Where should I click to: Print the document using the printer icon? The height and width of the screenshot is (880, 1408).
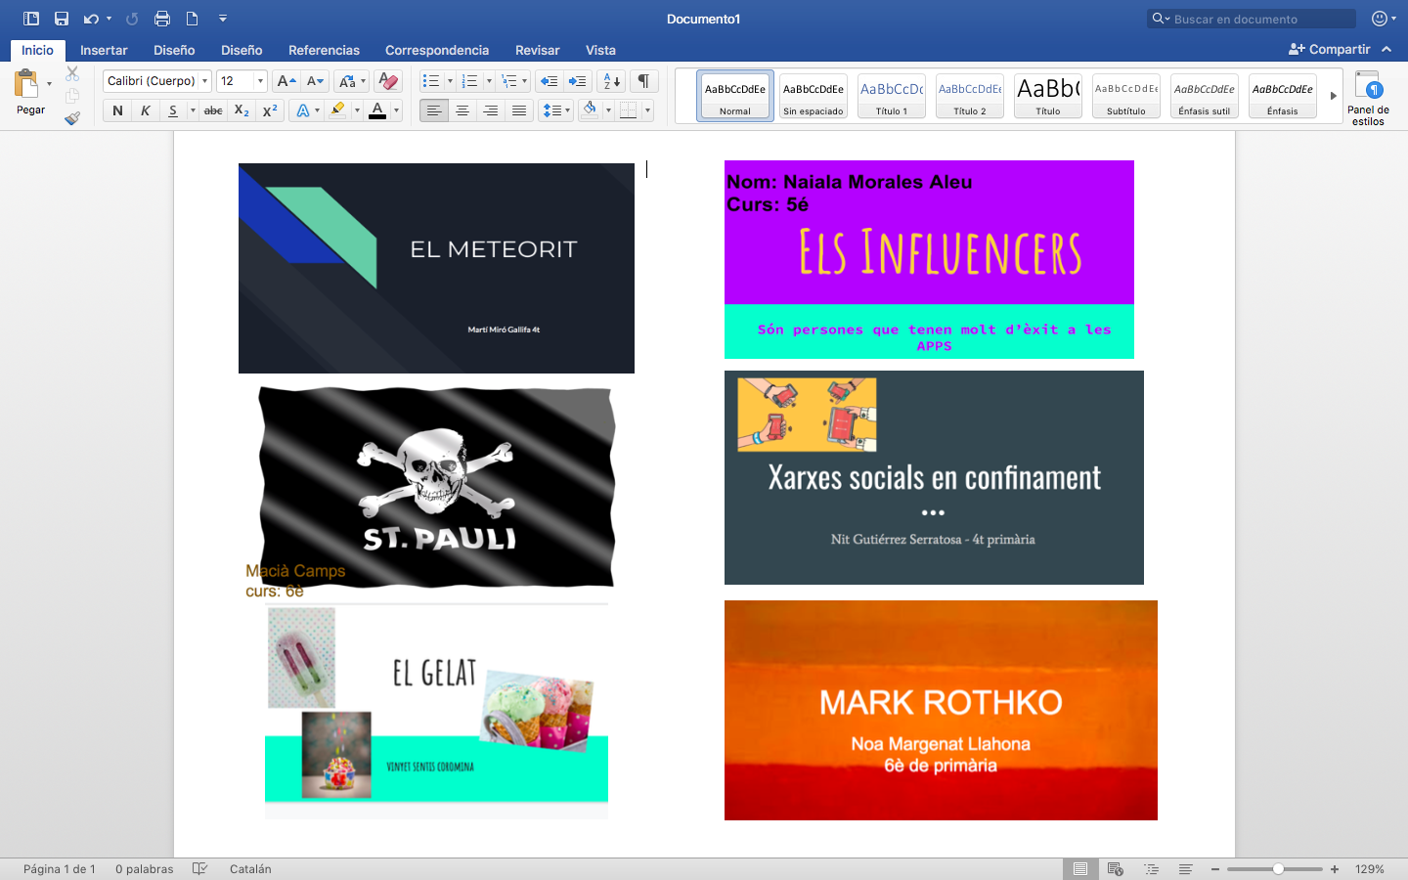click(x=162, y=19)
